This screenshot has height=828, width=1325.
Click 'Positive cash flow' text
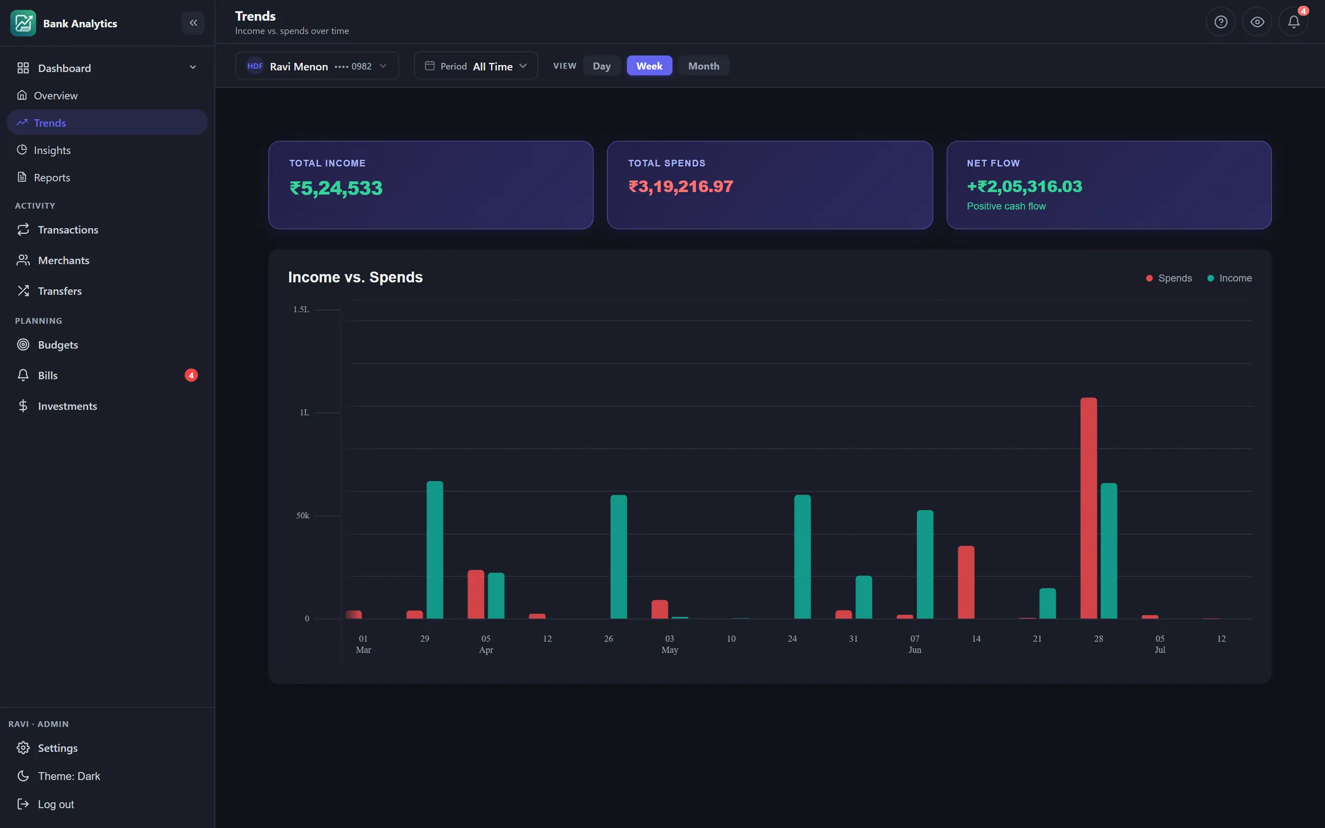point(1006,206)
